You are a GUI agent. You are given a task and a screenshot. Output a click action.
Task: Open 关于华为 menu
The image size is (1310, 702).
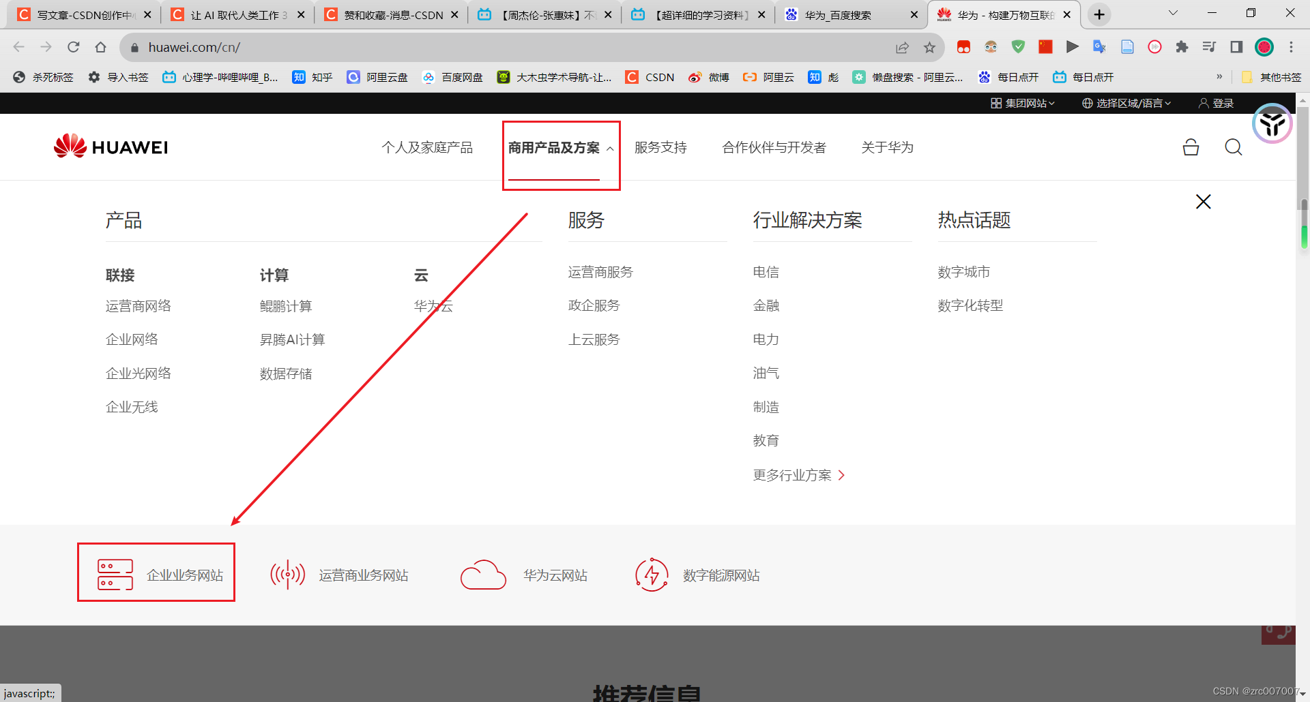click(x=887, y=147)
